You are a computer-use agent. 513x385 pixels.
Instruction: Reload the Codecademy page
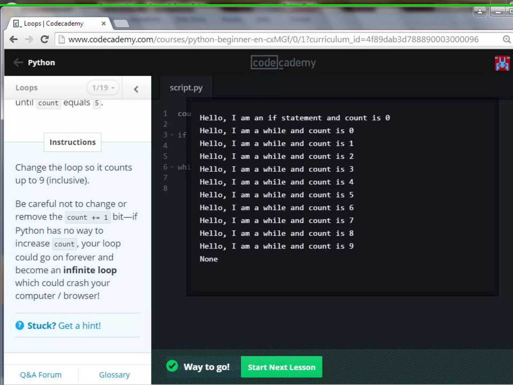pyautogui.click(x=45, y=39)
